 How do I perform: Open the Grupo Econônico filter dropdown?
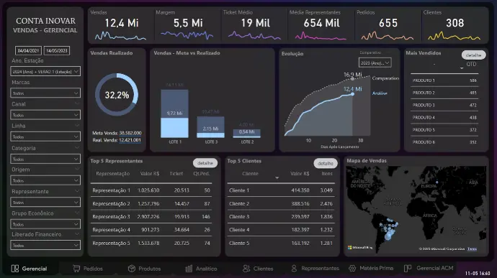45,224
